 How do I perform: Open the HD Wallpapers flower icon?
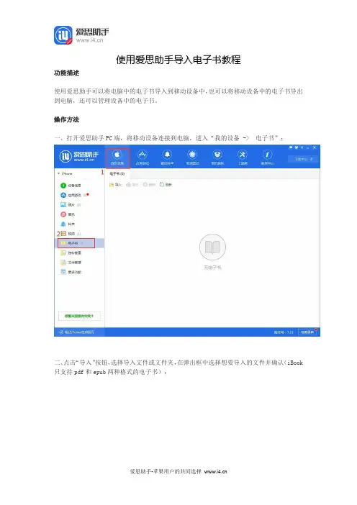(192, 158)
